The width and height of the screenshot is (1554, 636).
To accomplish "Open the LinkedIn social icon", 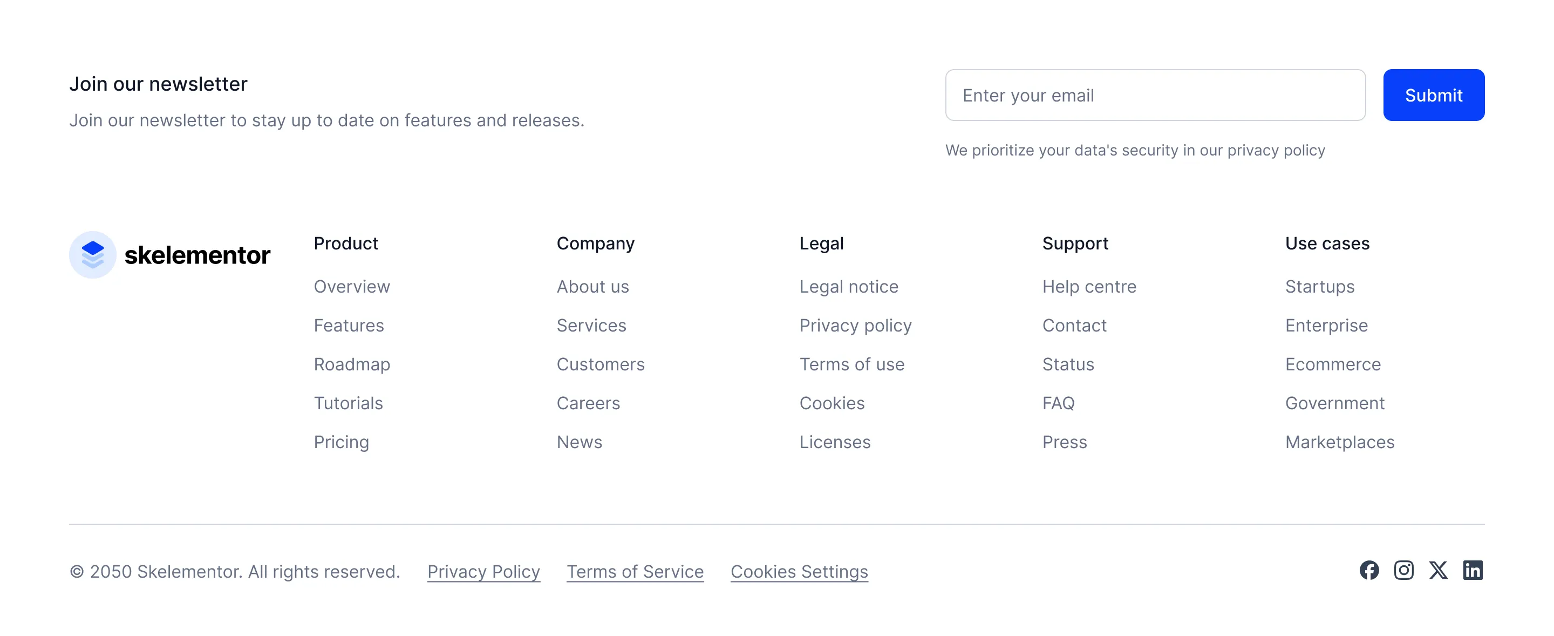I will (1473, 570).
